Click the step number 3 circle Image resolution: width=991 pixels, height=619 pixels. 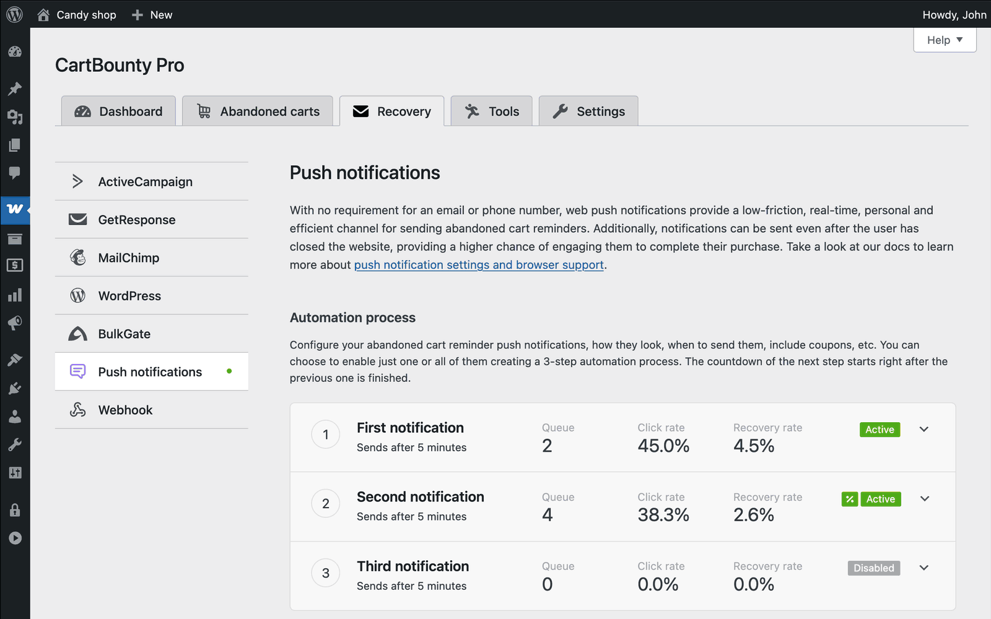(326, 573)
